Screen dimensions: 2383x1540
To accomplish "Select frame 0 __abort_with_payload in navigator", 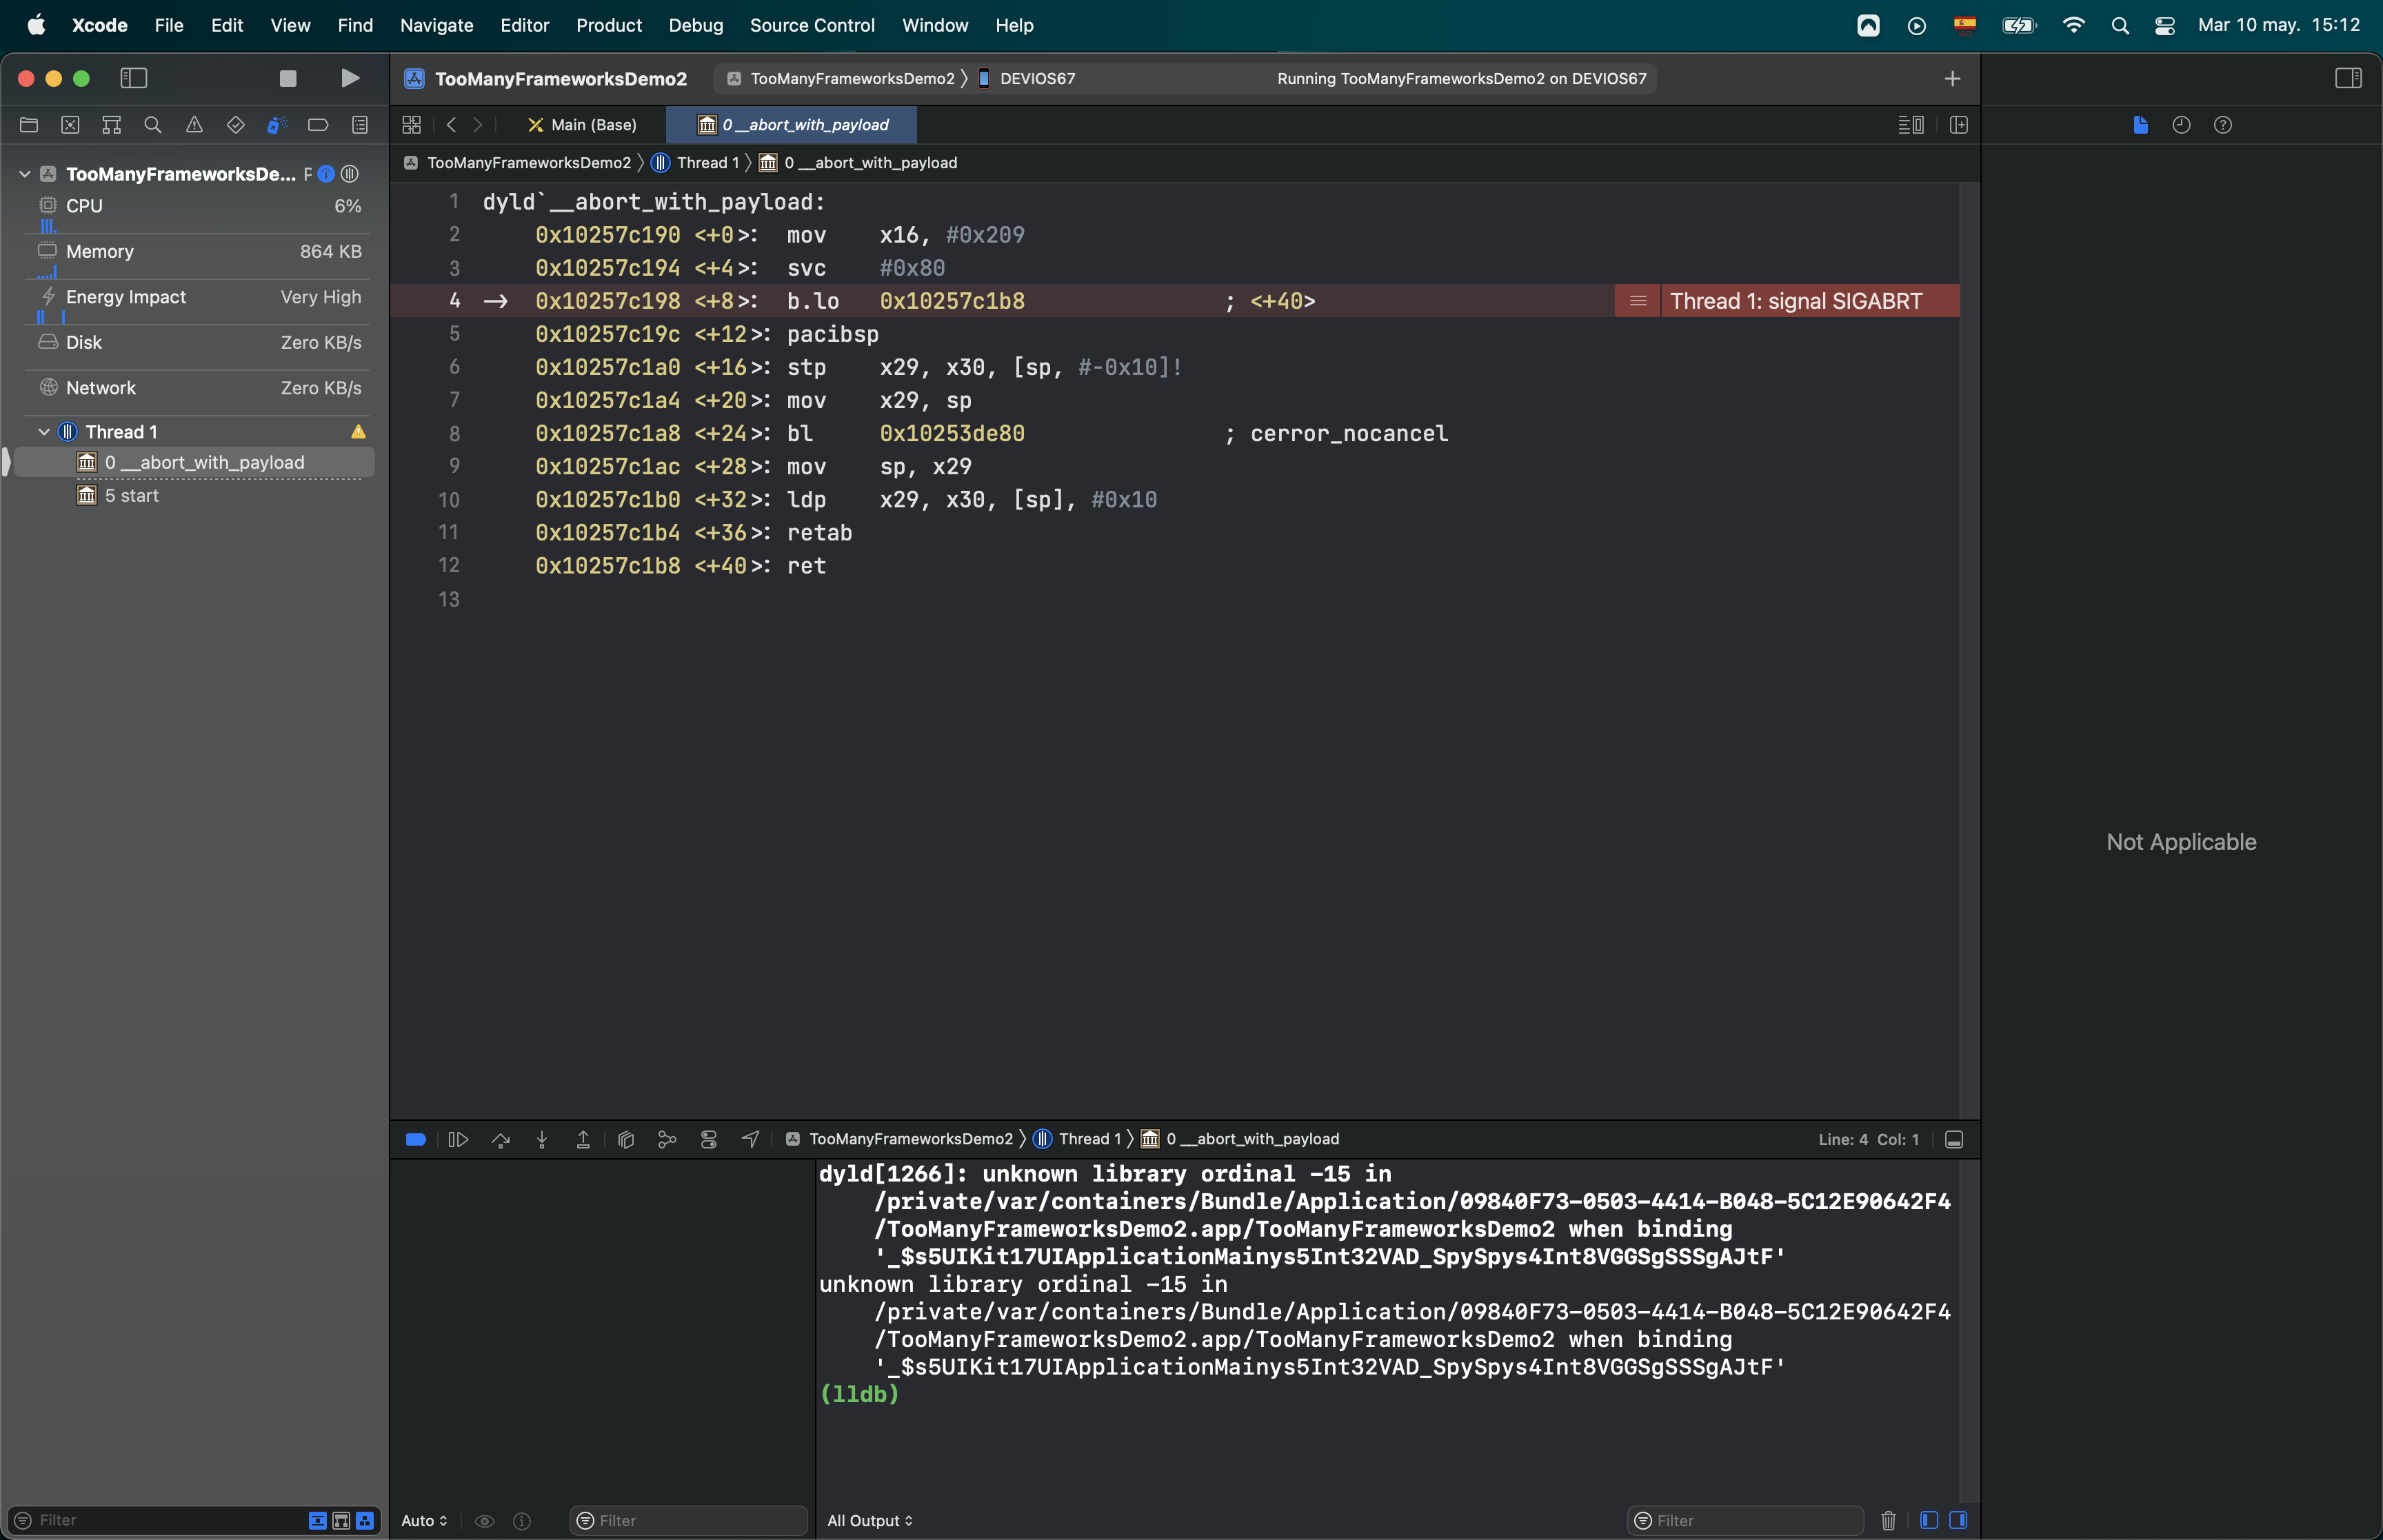I will pos(194,463).
